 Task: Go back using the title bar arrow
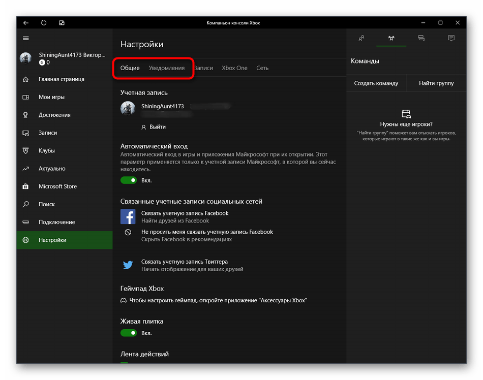click(x=26, y=23)
